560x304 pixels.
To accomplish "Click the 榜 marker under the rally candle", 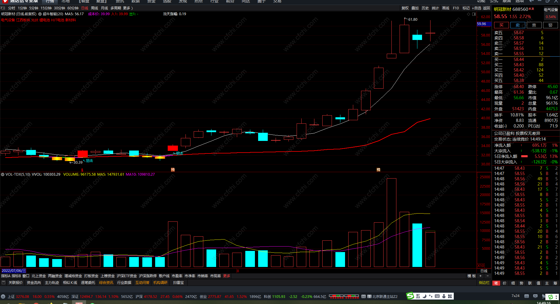I will [x=378, y=170].
